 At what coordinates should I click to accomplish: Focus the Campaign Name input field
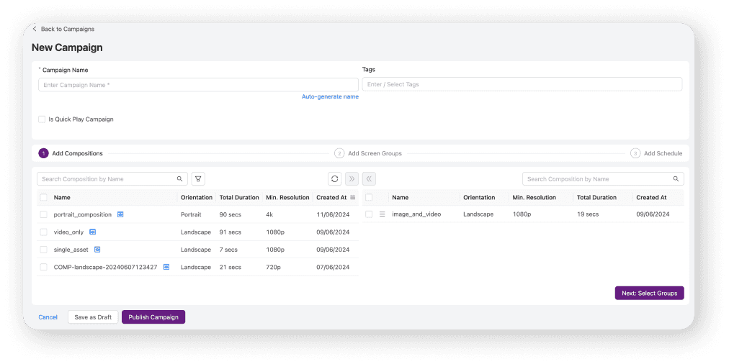pos(198,85)
